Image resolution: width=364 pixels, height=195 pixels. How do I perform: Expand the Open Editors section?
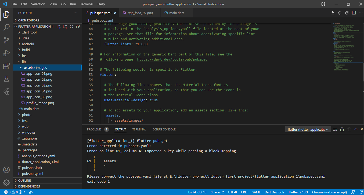pyautogui.click(x=47, y=20)
